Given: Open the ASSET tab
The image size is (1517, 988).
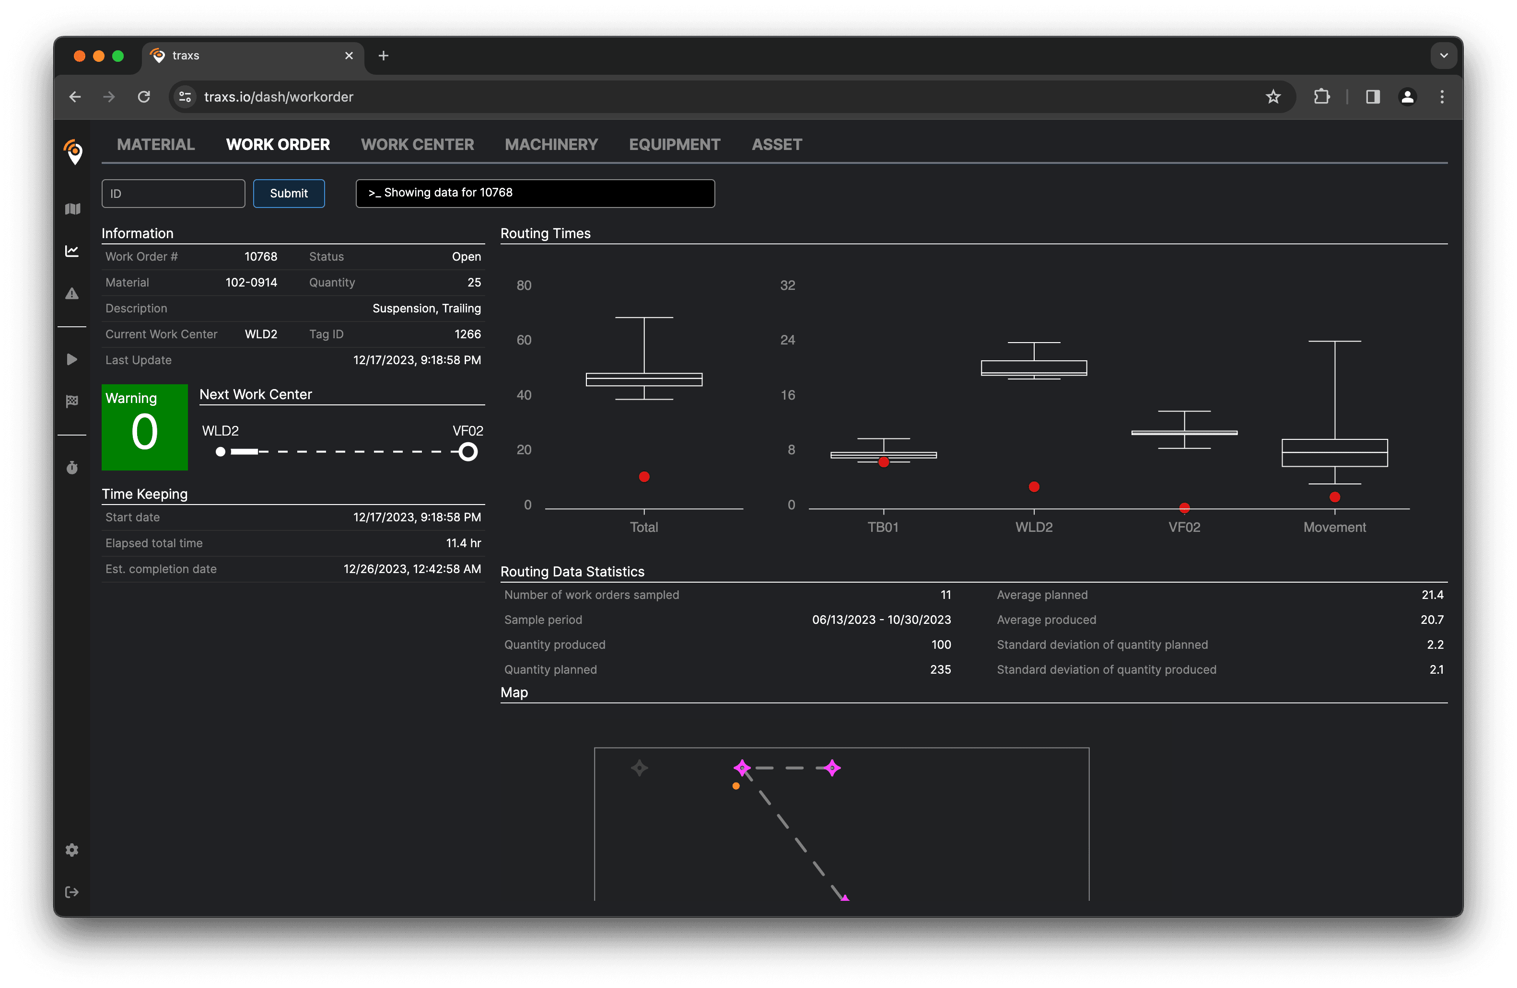Looking at the screenshot, I should [x=777, y=144].
